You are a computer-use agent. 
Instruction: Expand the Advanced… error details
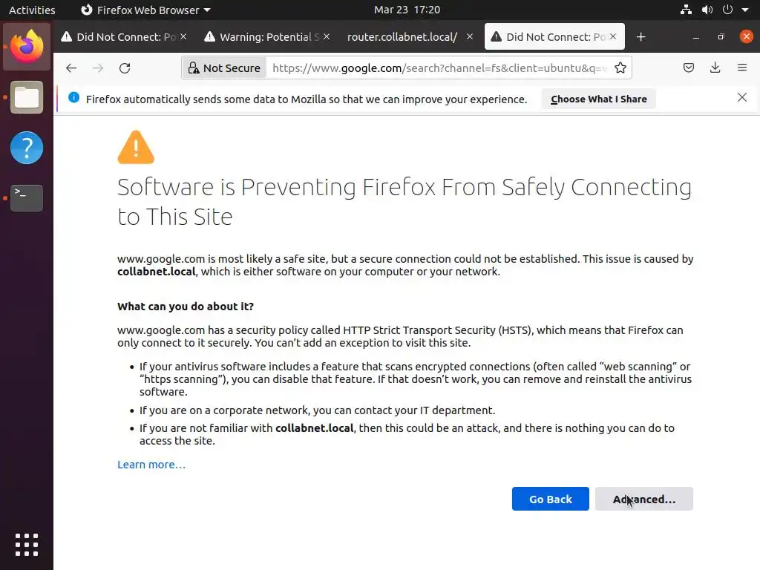643,499
